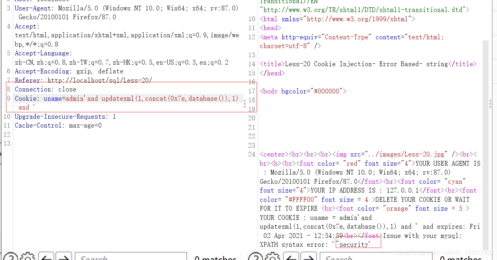This screenshot has height=260, width=497.
Task: Click the 'Upgrade-Insecure-Requests: 1' line
Action: tap(65, 116)
